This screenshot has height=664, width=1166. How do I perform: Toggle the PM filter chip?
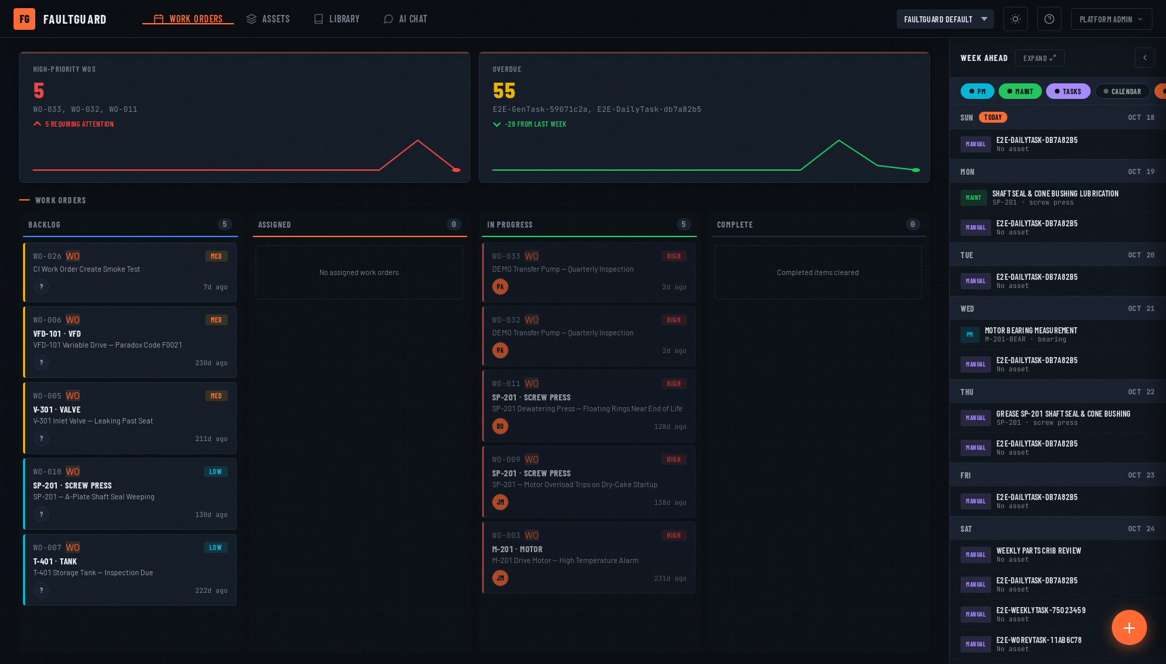coord(978,91)
